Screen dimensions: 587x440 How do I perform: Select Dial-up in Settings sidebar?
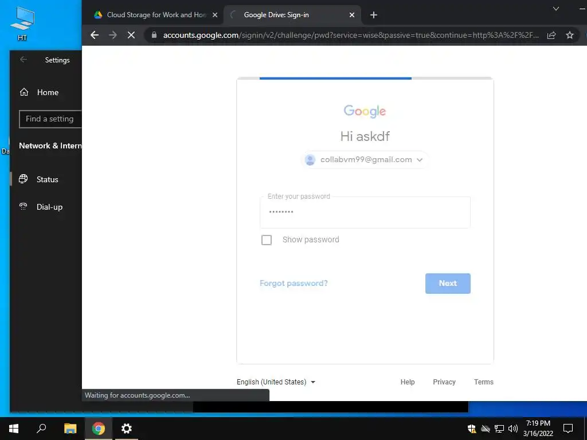pyautogui.click(x=46, y=207)
